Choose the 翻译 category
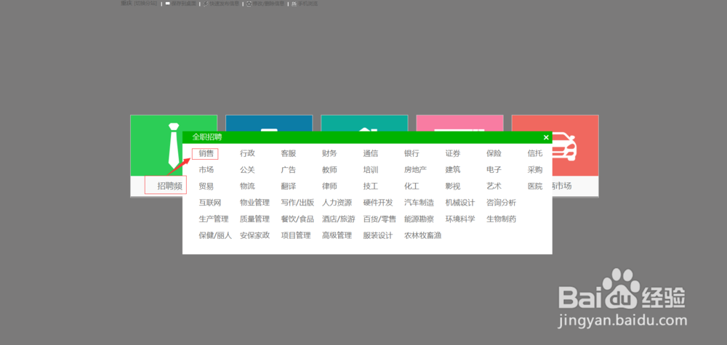 pos(289,186)
